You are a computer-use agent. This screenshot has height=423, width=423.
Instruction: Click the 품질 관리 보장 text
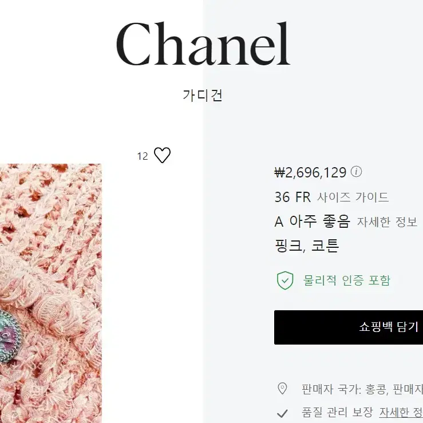click(337, 412)
